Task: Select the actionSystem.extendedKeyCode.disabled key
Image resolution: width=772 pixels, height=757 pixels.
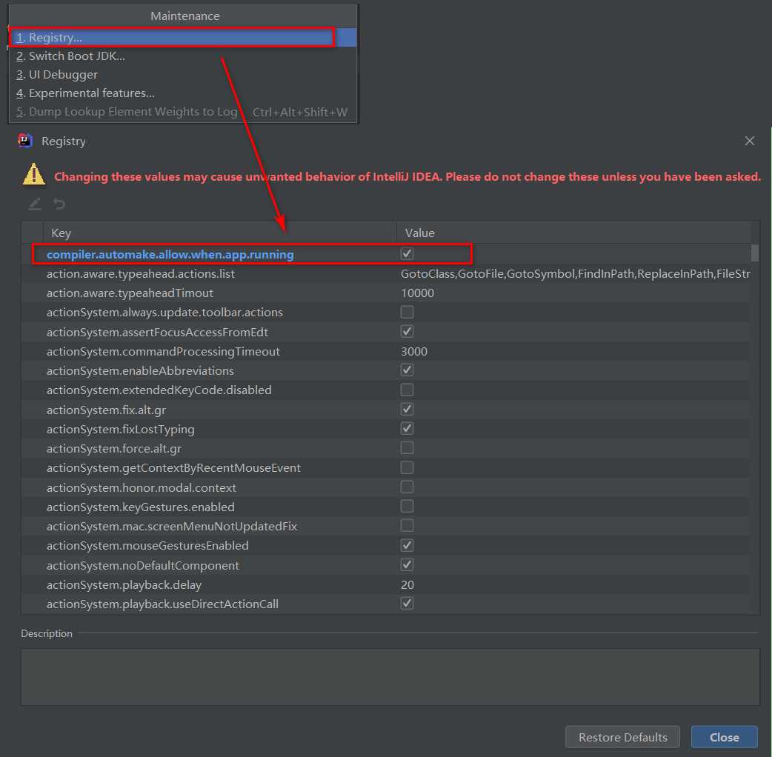Action: pos(159,390)
